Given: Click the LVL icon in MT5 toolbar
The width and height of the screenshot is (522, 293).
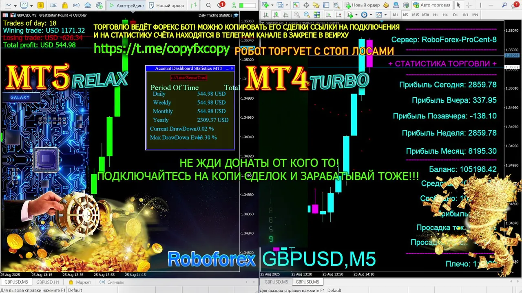Looking at the screenshot, I should [x=234, y=6].
